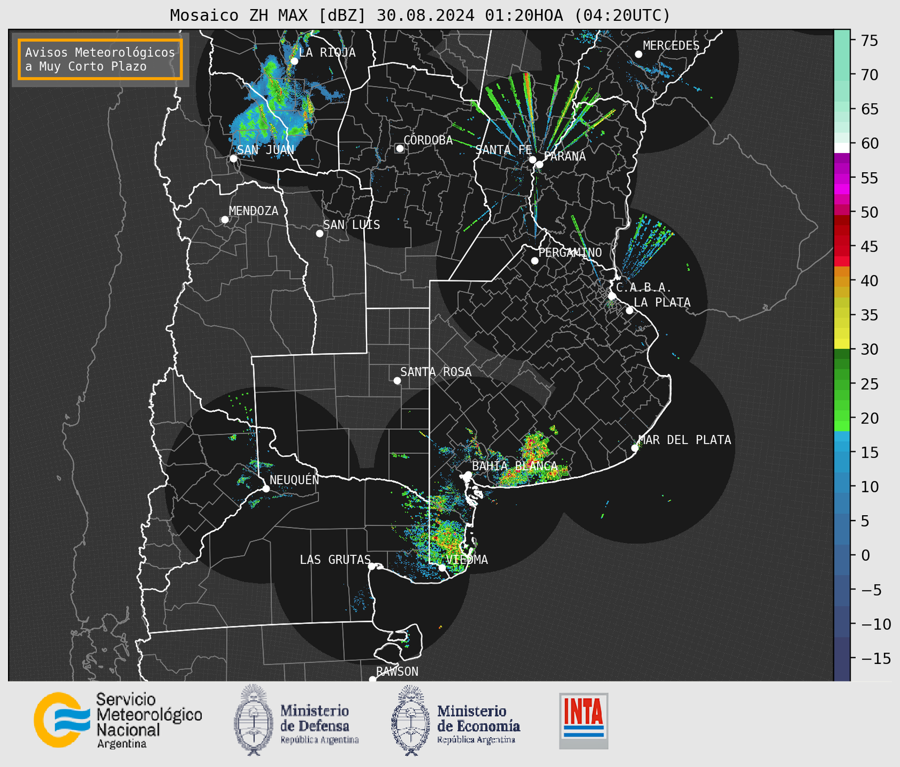Select the Santa Rosa city marker
The image size is (900, 767).
(397, 380)
